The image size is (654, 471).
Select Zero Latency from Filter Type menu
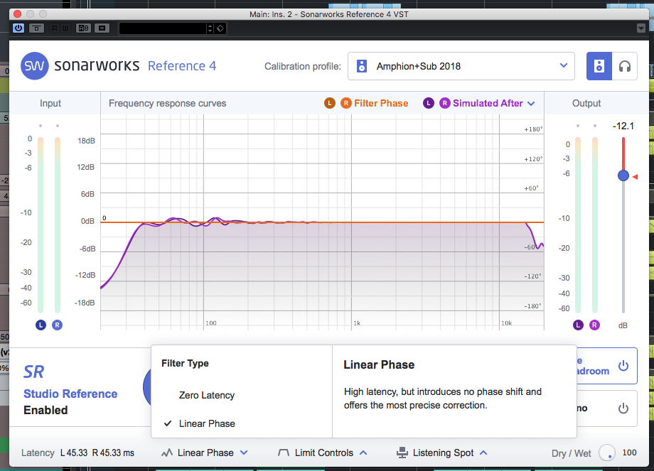[x=206, y=395]
